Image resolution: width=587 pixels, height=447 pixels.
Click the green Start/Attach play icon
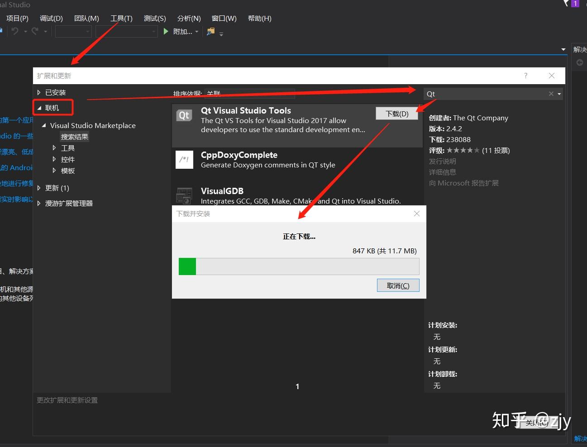pyautogui.click(x=166, y=31)
